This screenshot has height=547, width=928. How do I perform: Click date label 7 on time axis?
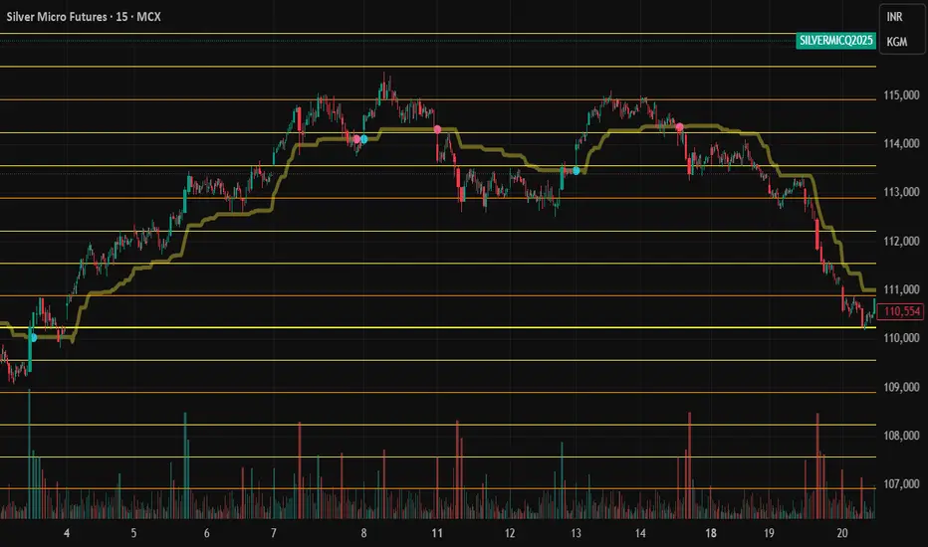pos(274,533)
